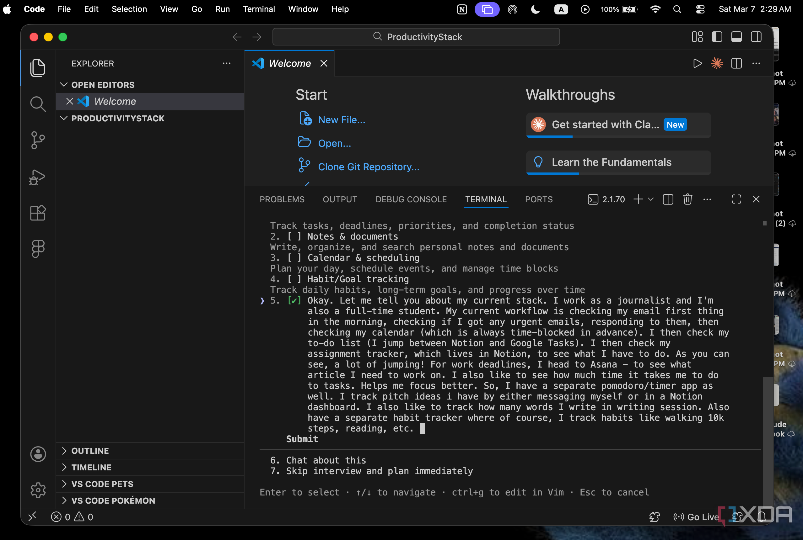The height and width of the screenshot is (540, 803).
Task: Open the Terminal menu in menu bar
Action: [259, 9]
